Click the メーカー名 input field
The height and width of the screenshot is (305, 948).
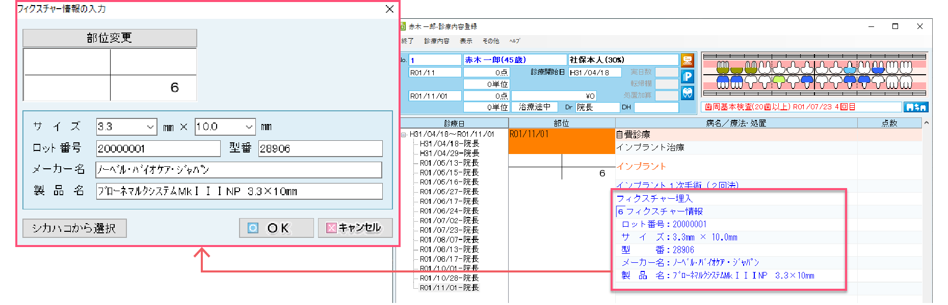(239, 170)
